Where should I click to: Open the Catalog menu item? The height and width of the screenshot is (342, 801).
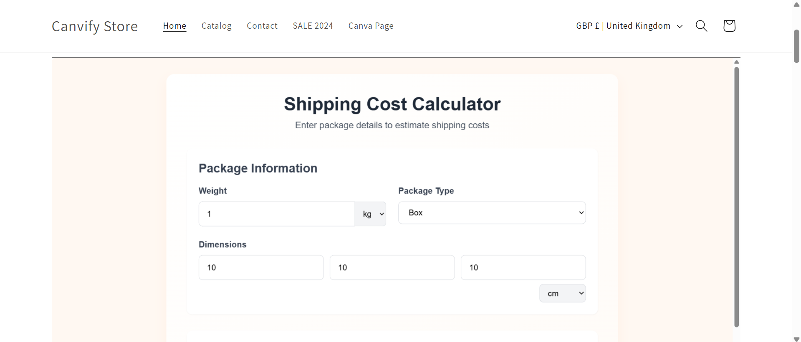coord(216,26)
